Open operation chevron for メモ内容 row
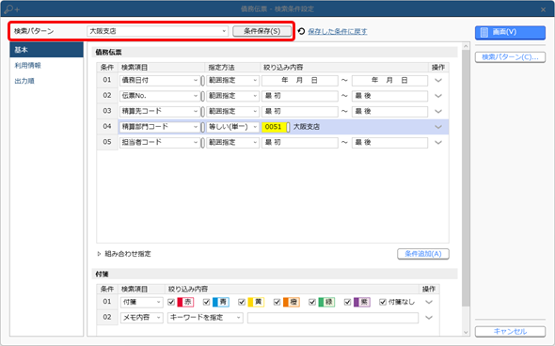This screenshot has width=555, height=346. click(x=429, y=318)
